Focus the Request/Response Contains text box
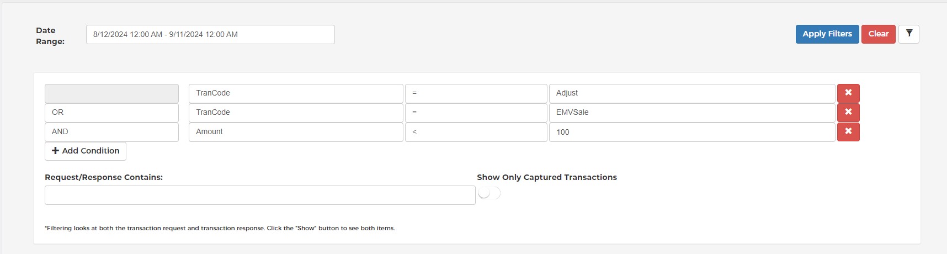This screenshot has height=254, width=947. click(x=260, y=195)
